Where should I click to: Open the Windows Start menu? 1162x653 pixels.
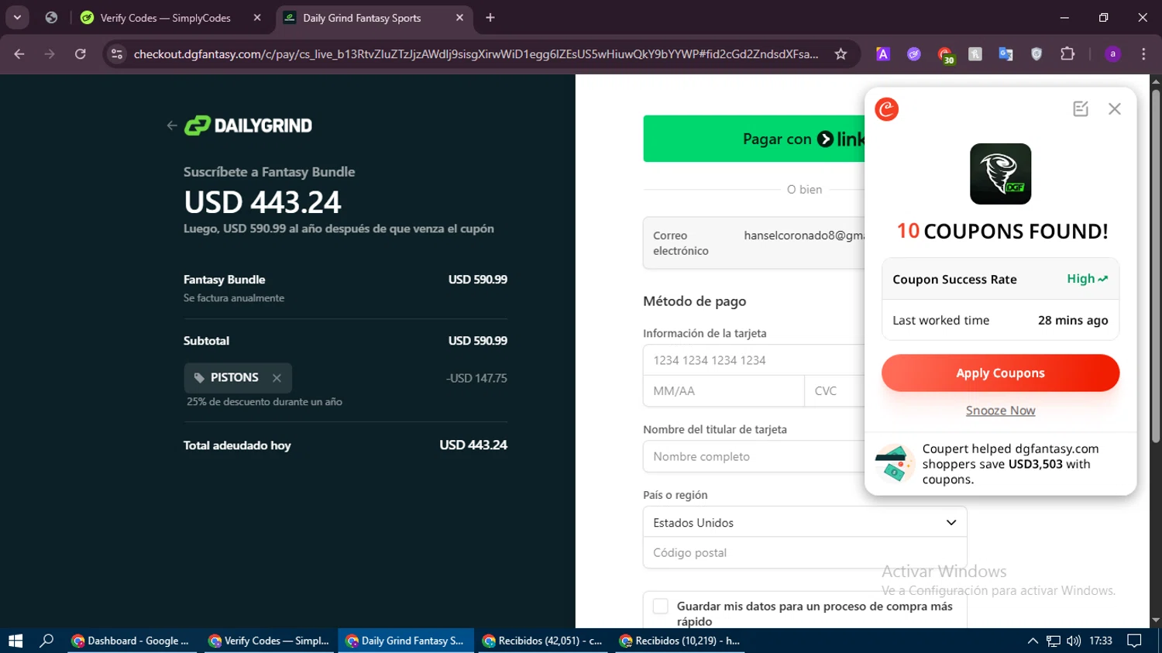[15, 641]
